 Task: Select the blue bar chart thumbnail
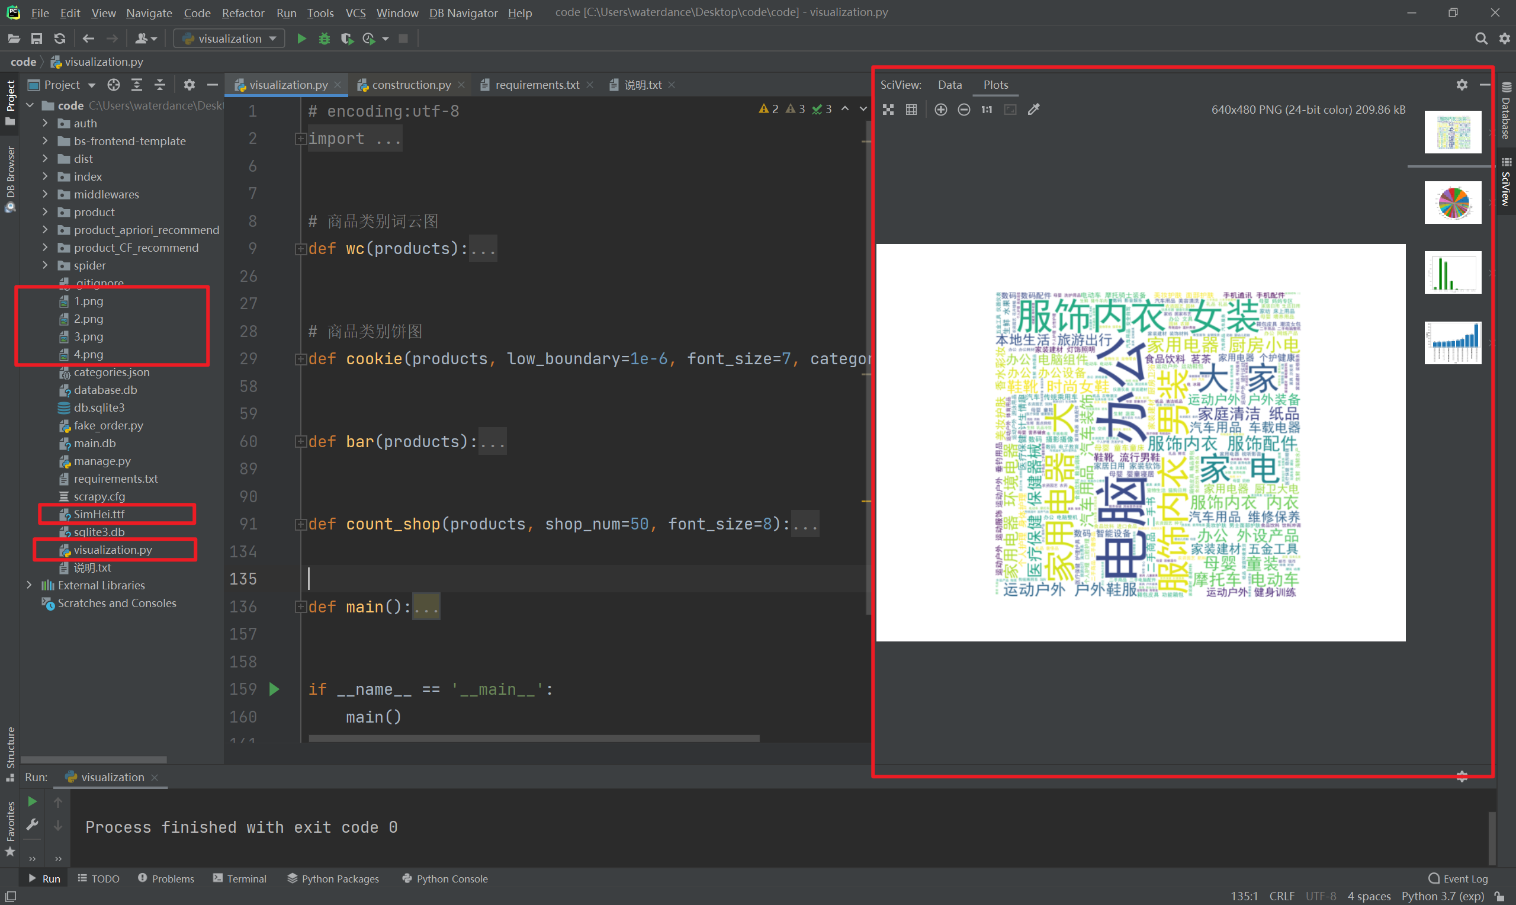[x=1453, y=343]
